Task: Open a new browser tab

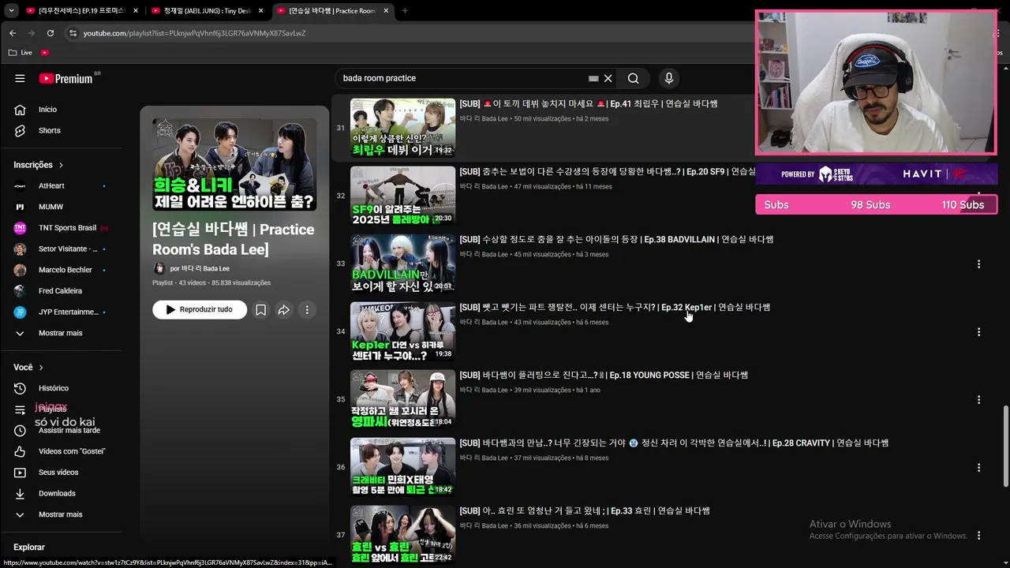Action: [x=405, y=10]
